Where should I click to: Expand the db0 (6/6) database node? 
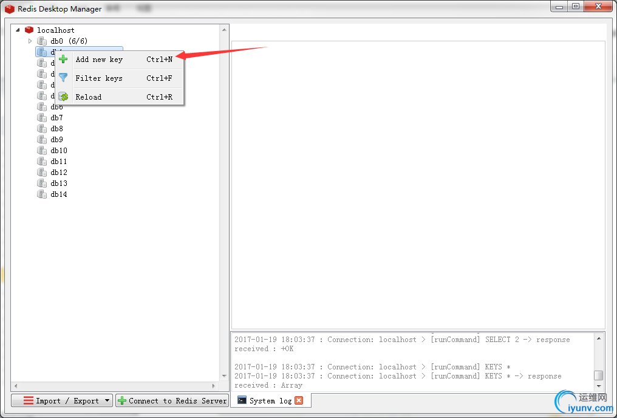click(30, 41)
